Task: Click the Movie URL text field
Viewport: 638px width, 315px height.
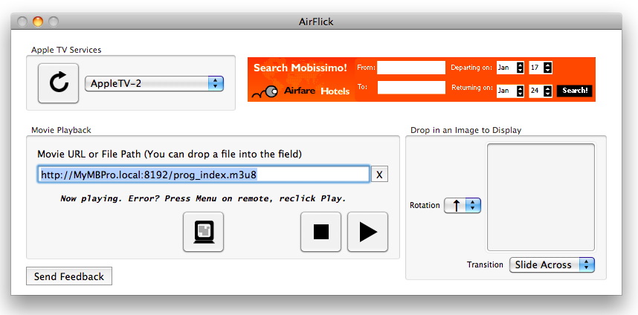Action: 204,175
